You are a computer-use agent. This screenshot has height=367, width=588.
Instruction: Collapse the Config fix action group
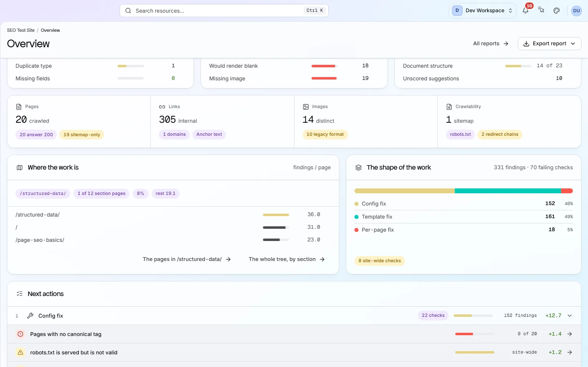click(570, 316)
